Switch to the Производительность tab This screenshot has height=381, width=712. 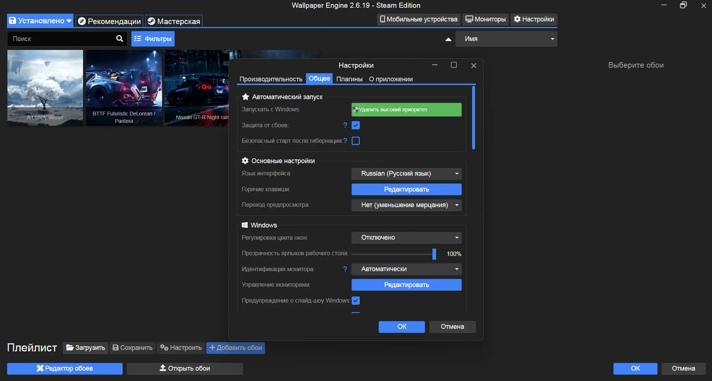coord(271,79)
